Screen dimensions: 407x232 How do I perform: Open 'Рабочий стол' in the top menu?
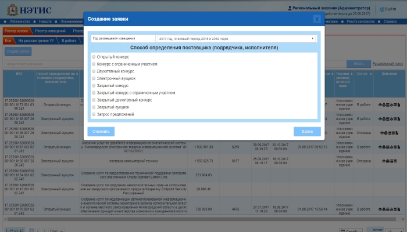pos(19,21)
